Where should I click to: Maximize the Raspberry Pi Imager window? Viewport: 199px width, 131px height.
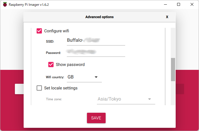(x=179, y=5)
